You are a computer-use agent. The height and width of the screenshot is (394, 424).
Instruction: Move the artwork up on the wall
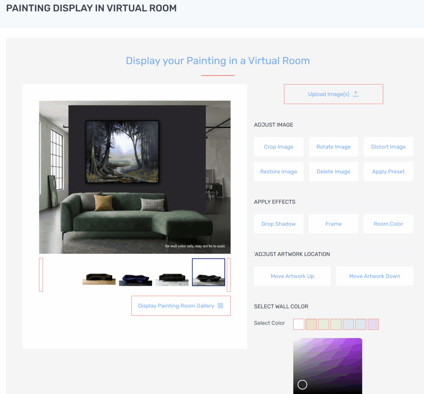pyautogui.click(x=292, y=276)
